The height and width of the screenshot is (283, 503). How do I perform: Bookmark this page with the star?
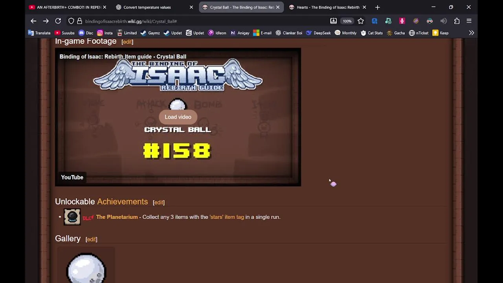tap(361, 21)
